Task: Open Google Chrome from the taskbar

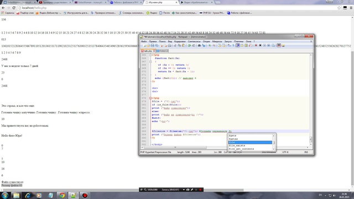Action: [62, 195]
